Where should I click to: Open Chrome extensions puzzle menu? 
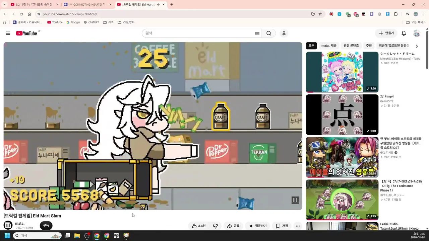coord(396,14)
